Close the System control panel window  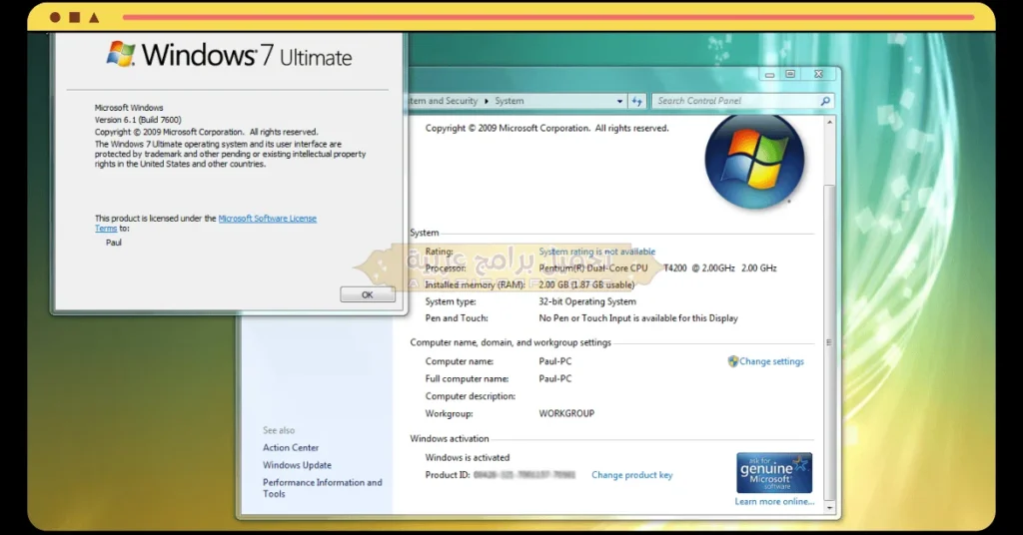816,74
